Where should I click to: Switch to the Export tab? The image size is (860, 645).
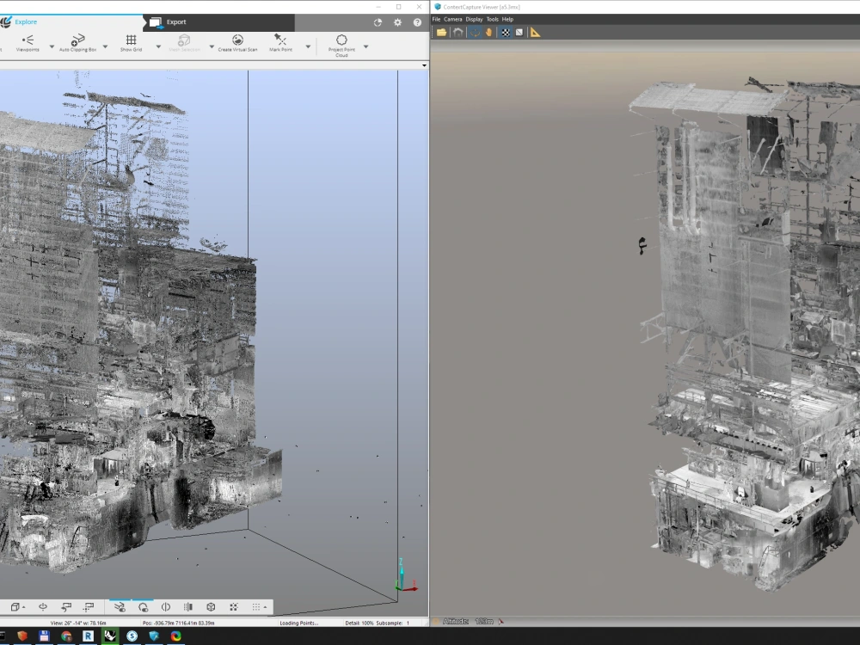point(175,21)
